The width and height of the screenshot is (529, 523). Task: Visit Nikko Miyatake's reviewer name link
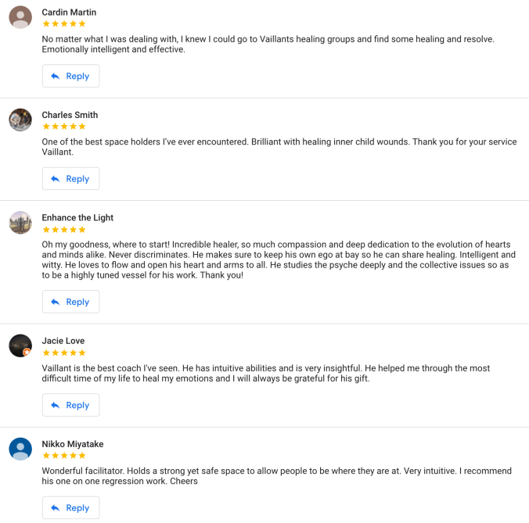point(73,444)
